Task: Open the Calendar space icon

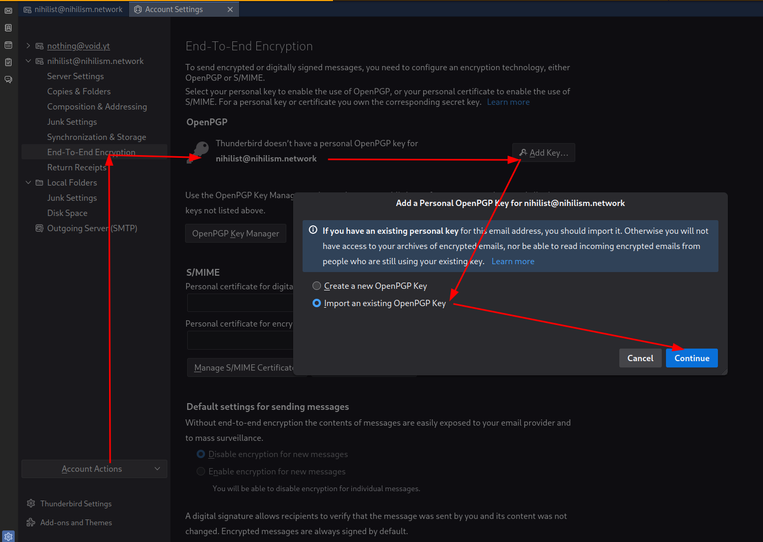Action: [8, 45]
